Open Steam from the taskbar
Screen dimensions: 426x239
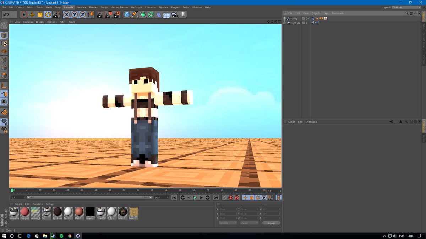53,235
